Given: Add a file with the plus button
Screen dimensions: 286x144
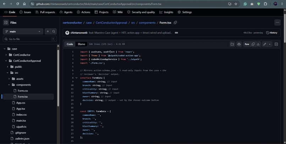Looking at the screenshot, I should [x=48, y=31].
